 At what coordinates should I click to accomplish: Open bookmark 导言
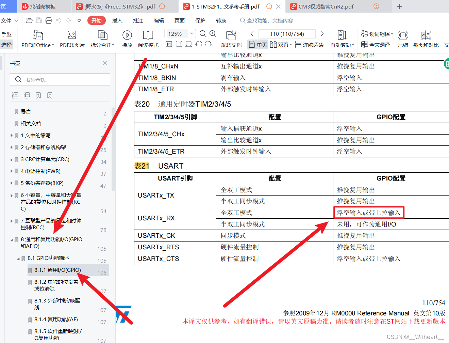(x=26, y=112)
